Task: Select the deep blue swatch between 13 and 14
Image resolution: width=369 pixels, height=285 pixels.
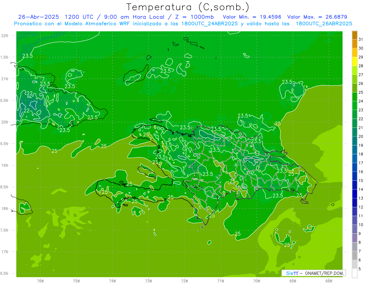Action: (355, 194)
